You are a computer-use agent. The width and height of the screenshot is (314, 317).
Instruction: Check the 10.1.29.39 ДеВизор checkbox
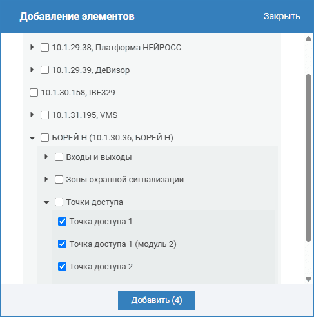coord(44,70)
